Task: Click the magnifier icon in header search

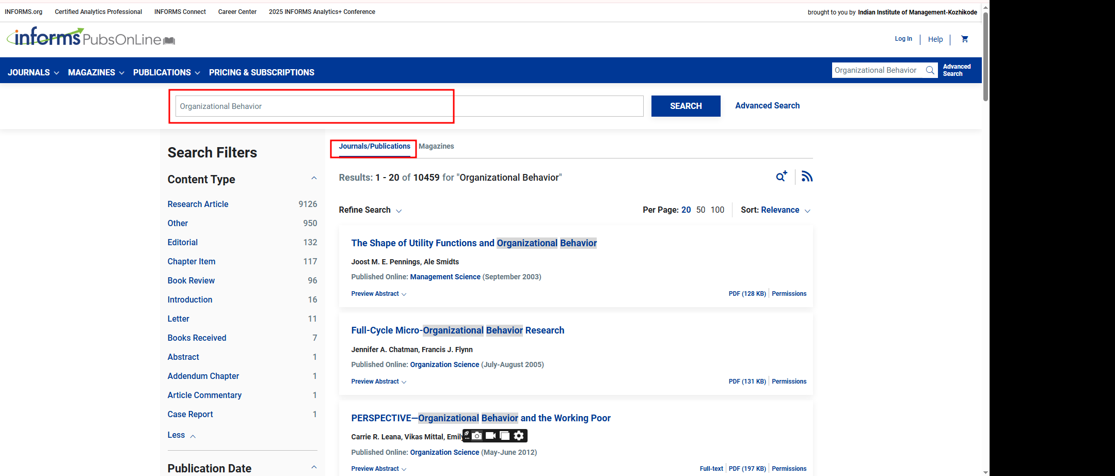Action: tap(930, 70)
